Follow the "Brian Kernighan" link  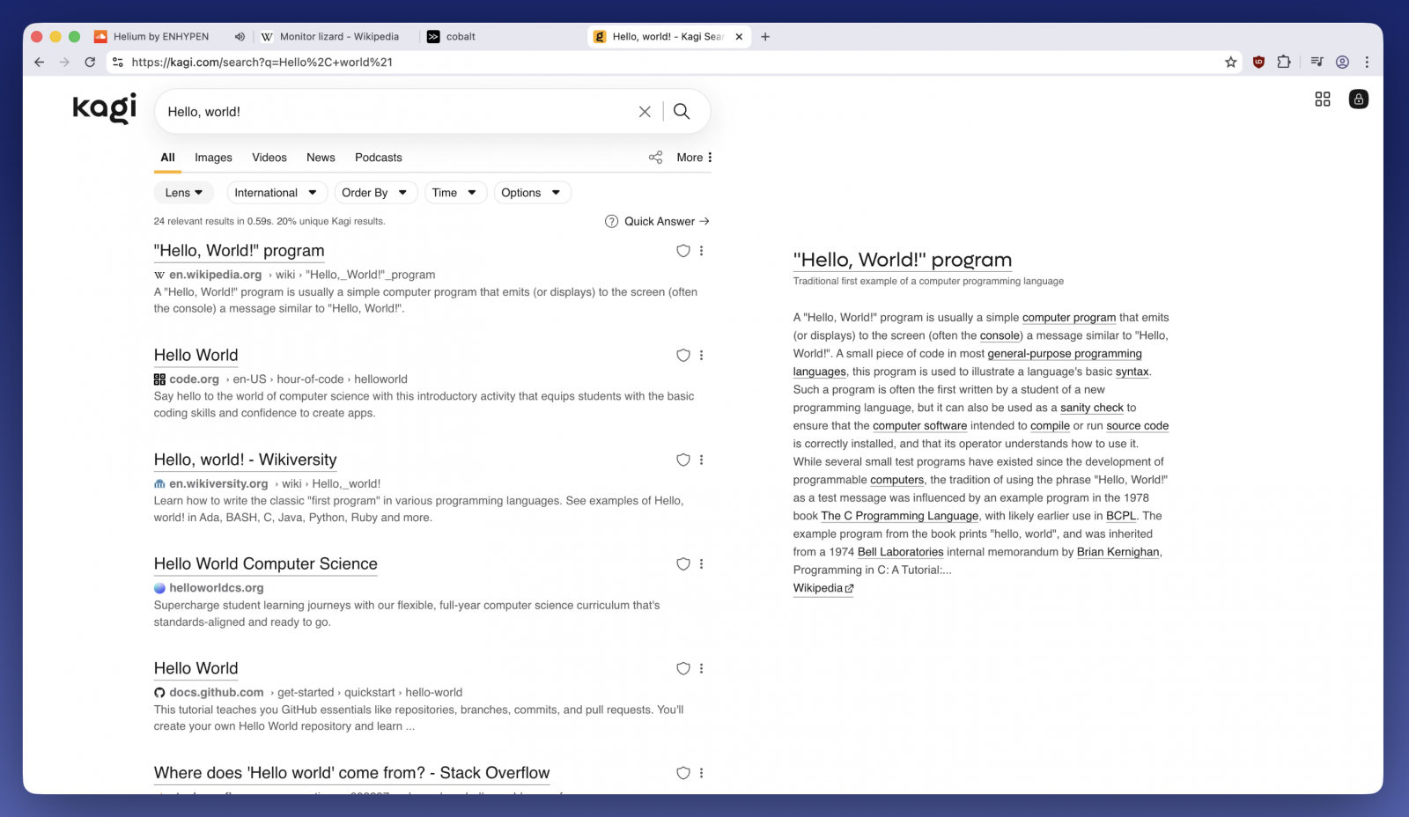pyautogui.click(x=1118, y=552)
